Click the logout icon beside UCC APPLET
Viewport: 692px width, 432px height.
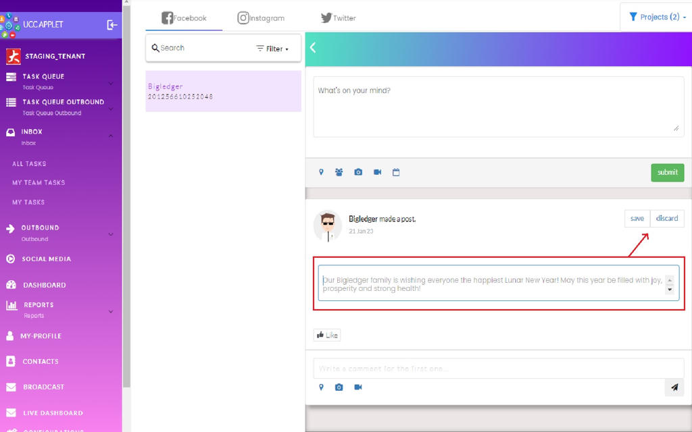tap(112, 24)
